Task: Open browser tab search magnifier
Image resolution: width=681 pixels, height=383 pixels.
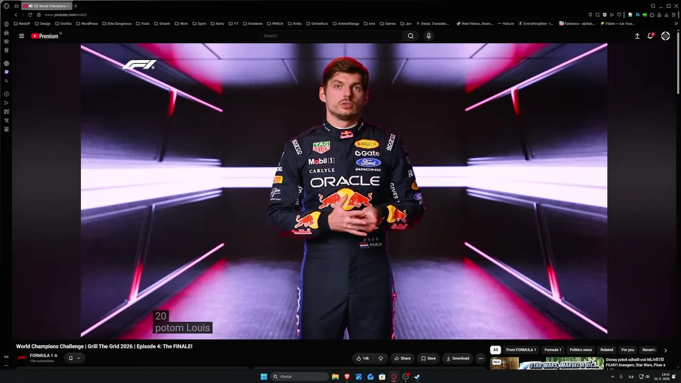Action: pos(653,6)
